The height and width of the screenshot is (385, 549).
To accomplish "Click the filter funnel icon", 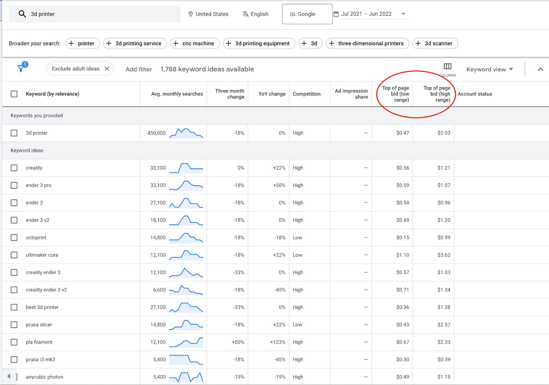I will click(21, 68).
